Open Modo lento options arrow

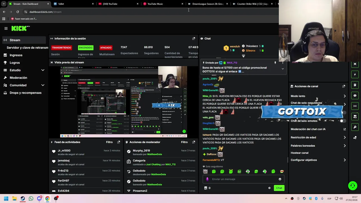pyautogui.click(x=345, y=96)
